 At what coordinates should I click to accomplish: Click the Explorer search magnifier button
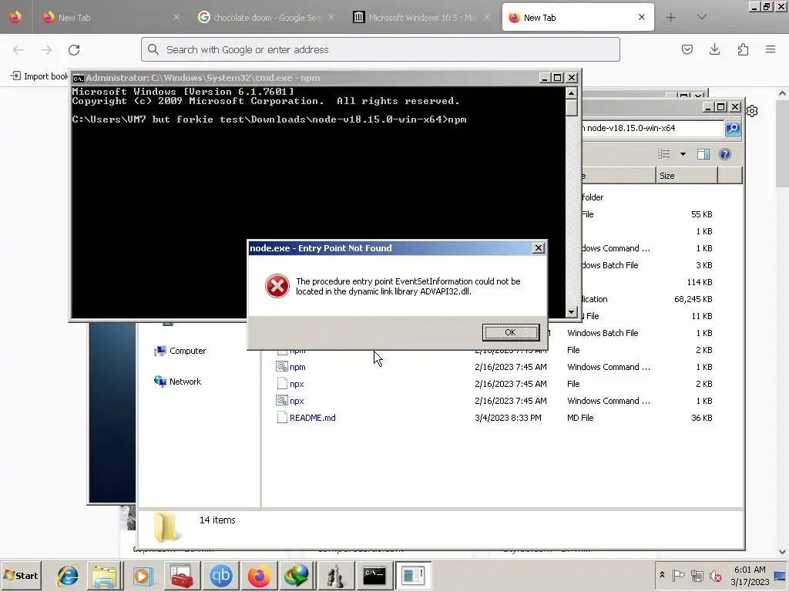click(733, 129)
